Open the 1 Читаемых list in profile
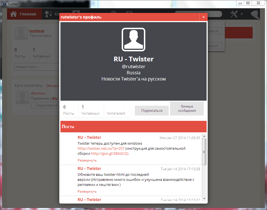Screen dimensions: 267x210 [90, 110]
